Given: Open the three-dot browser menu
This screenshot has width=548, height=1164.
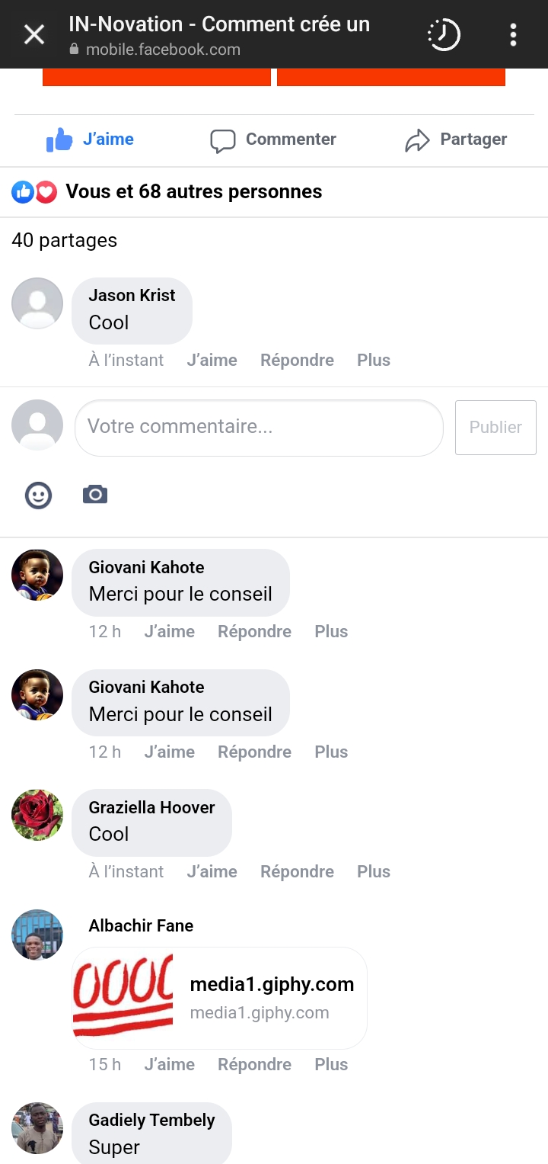Looking at the screenshot, I should point(513,34).
